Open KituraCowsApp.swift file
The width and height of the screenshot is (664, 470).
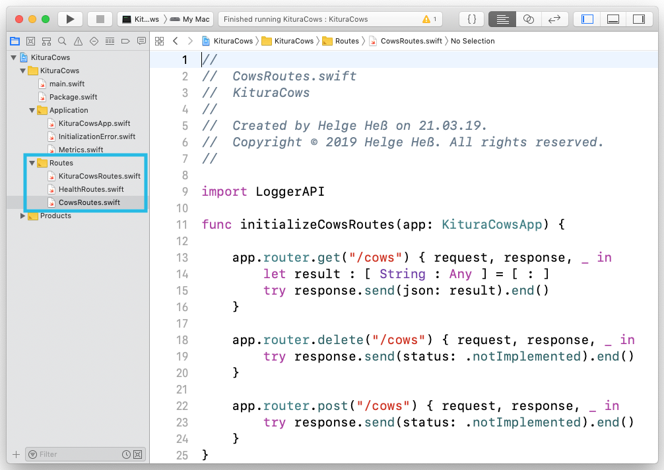tap(94, 123)
